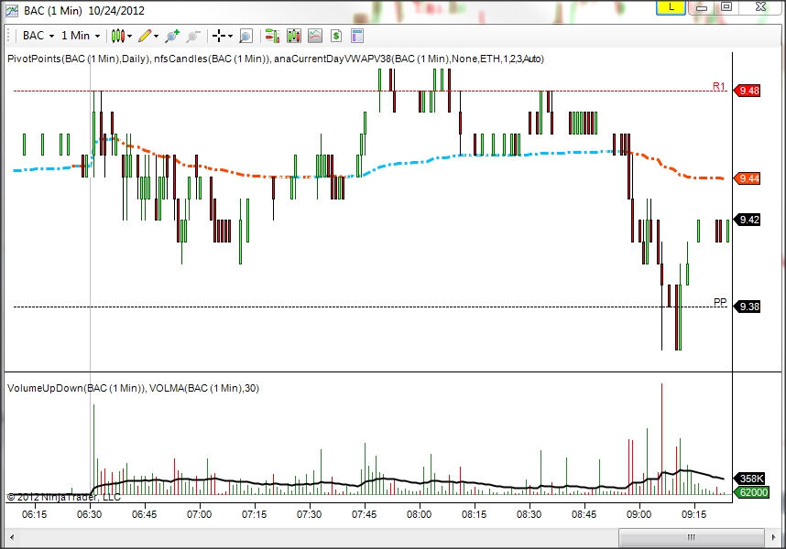Click the 358K volume axis marker
786x549 pixels.
[x=750, y=478]
